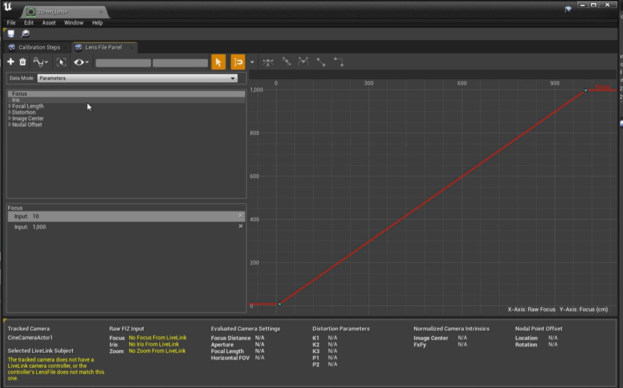Set auto tangent interpolation on curve
This screenshot has height=388, width=623.
[x=268, y=62]
